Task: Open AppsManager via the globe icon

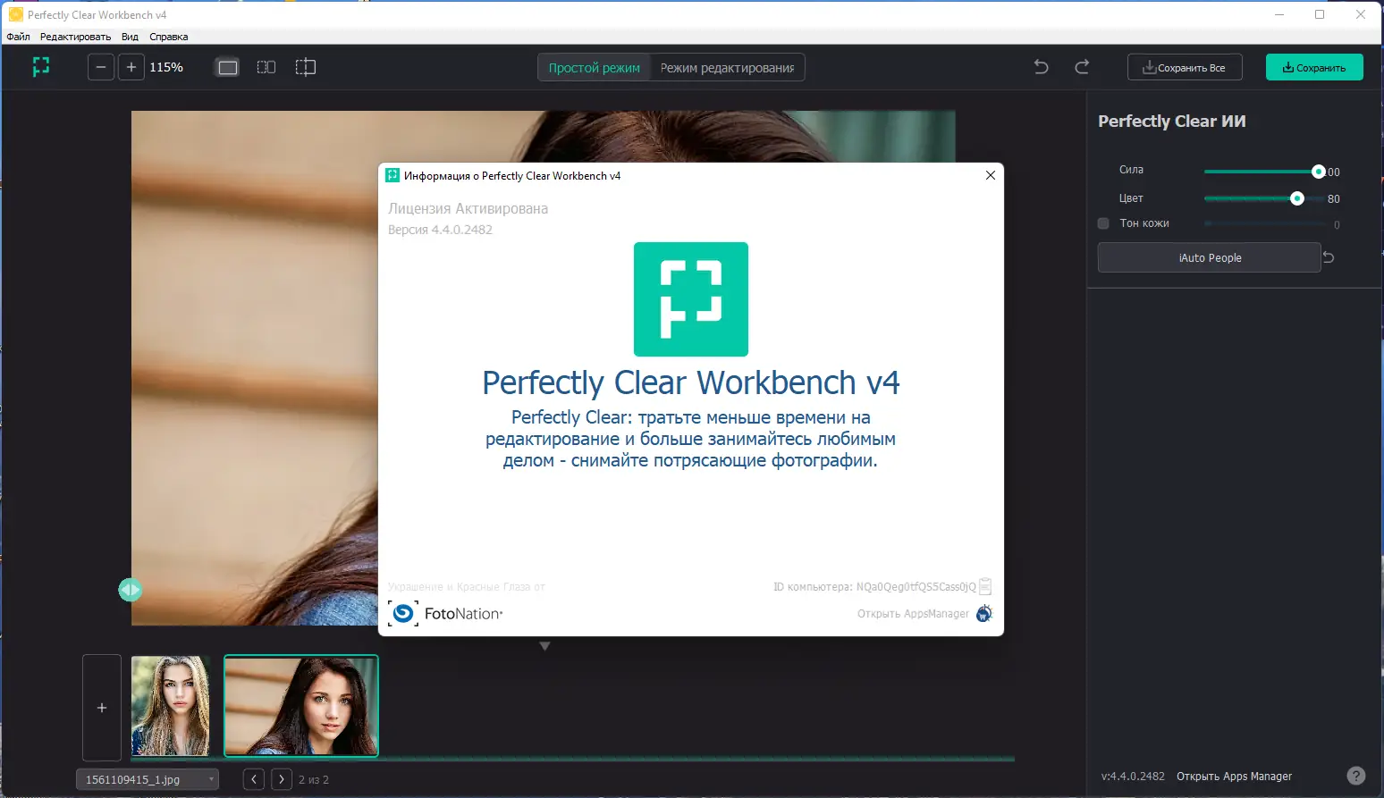Action: [983, 614]
